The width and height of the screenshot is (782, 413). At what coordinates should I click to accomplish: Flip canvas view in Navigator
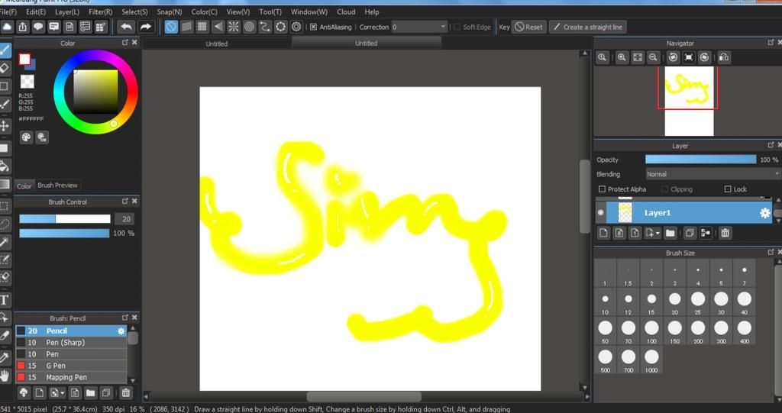[x=724, y=57]
